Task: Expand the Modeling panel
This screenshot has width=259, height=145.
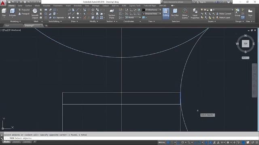Action: point(15,21)
